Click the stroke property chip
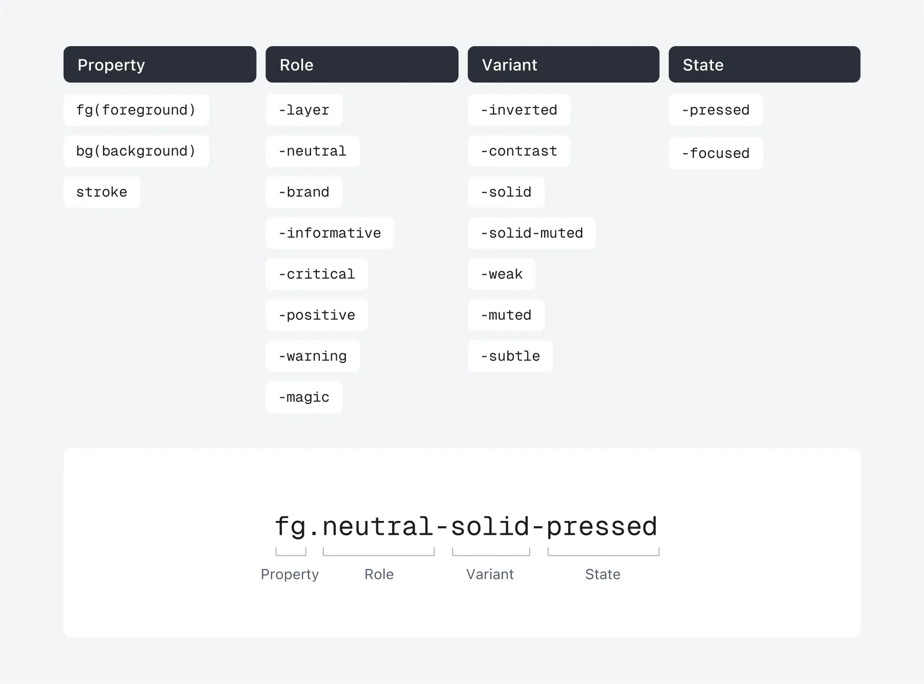 [102, 192]
